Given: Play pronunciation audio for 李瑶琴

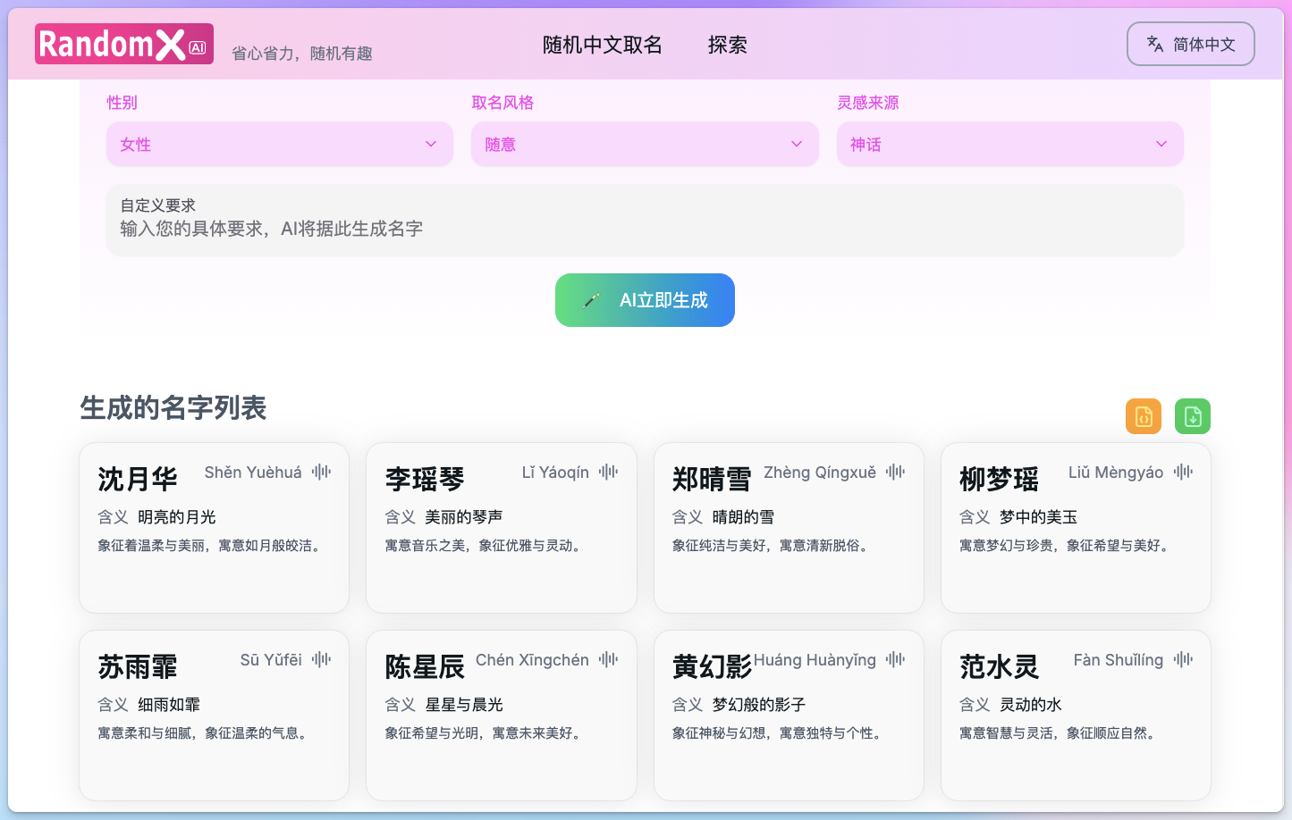Looking at the screenshot, I should [608, 472].
